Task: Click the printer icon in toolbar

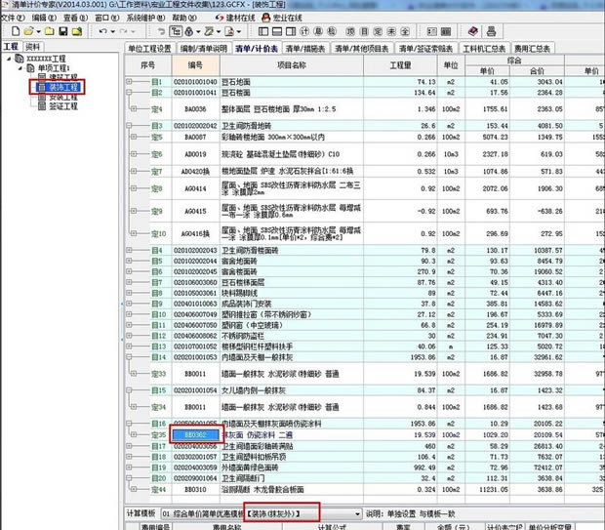Action: point(491,31)
